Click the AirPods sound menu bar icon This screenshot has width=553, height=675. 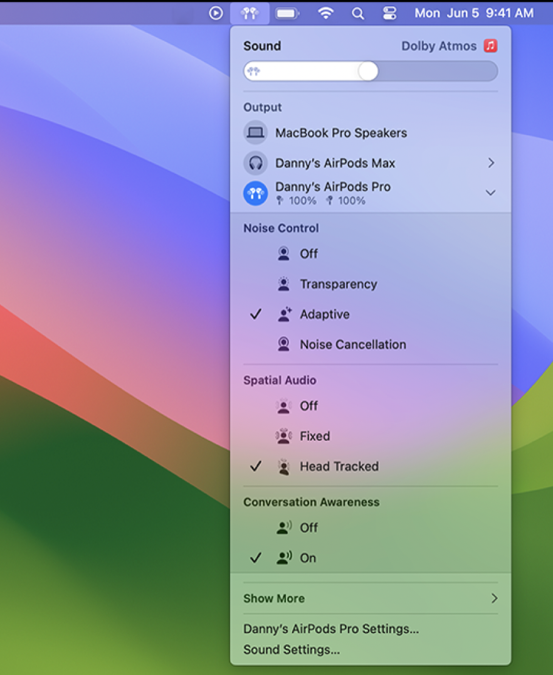click(x=250, y=13)
